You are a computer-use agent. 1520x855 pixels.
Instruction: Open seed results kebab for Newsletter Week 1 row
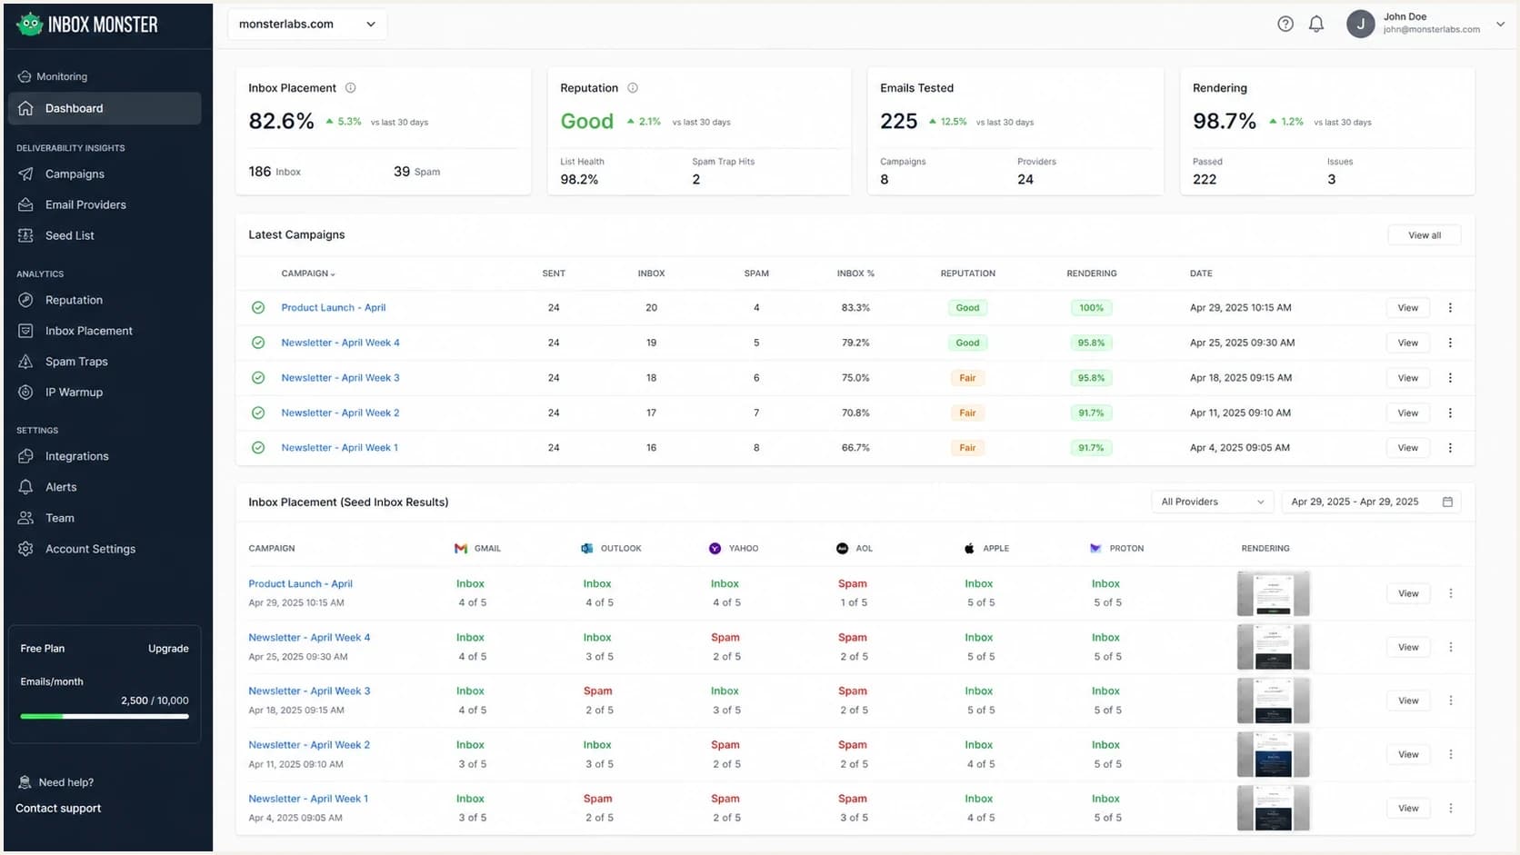pos(1451,808)
